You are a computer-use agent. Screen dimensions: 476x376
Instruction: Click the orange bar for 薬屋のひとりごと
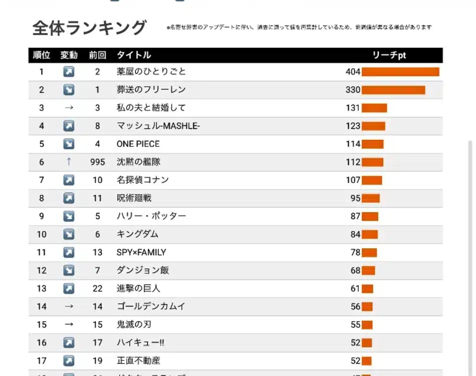(x=400, y=72)
